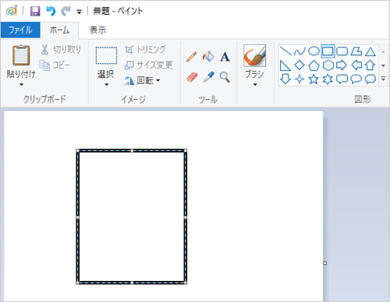Select the Pencil tool
Image resolution: width=390 pixels, height=302 pixels.
point(192,57)
